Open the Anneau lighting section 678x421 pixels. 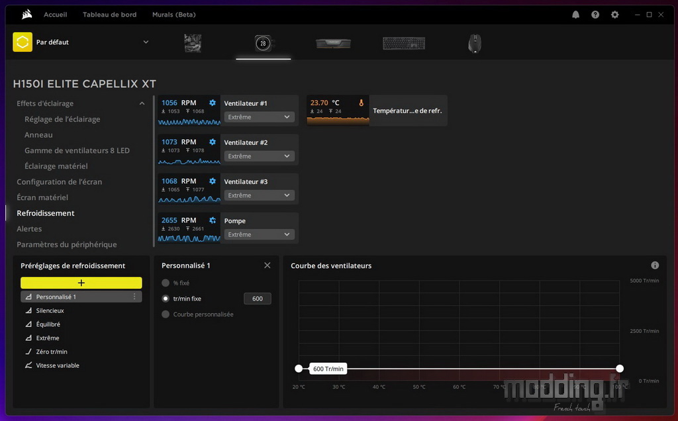(x=38, y=135)
